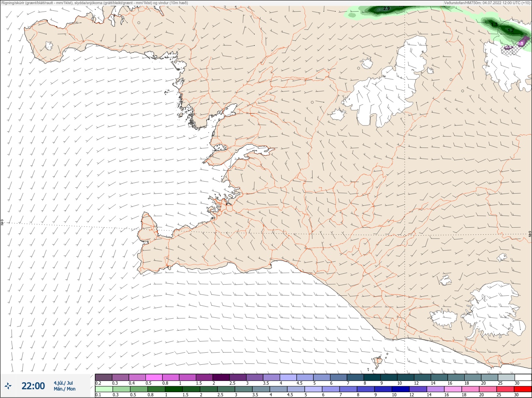This screenshot has height=398, width=532.
Task: Click the 0.4 value on the purple hatched patch
Action: tap(508, 47)
